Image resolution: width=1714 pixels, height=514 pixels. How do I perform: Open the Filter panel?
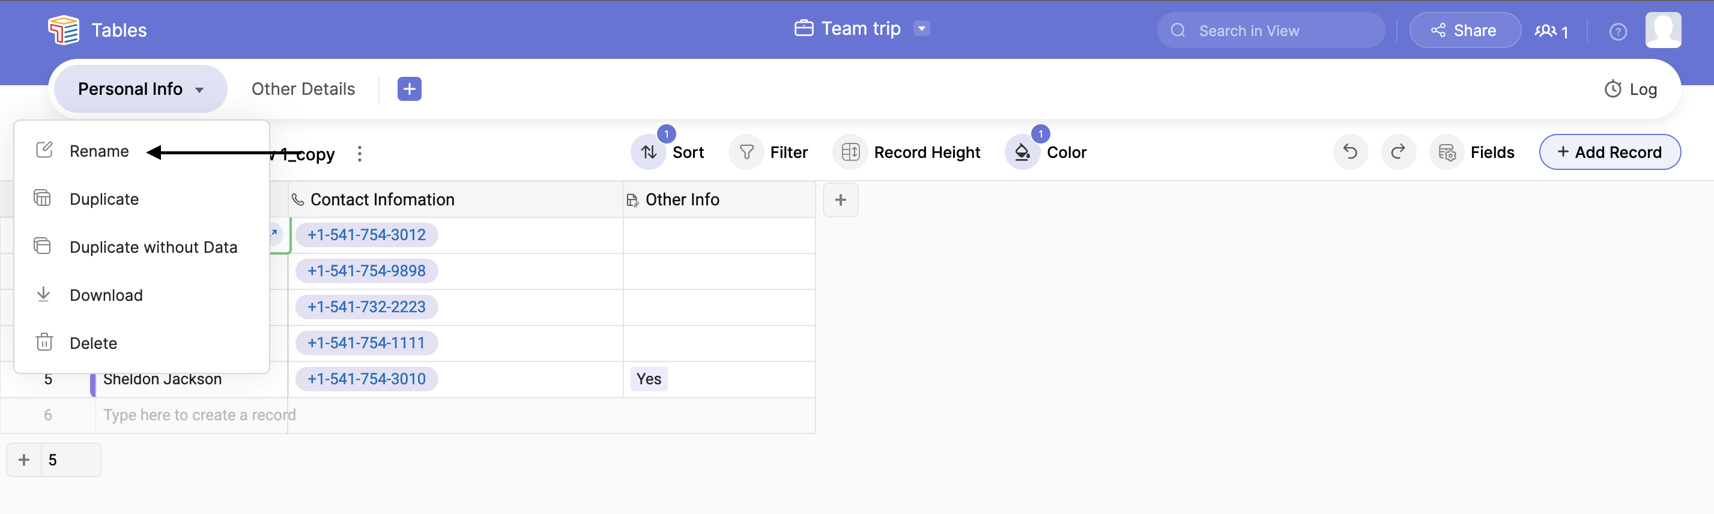[769, 153]
